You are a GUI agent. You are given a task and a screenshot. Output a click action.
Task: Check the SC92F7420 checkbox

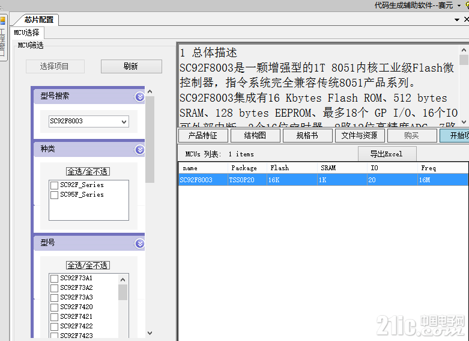click(54, 307)
